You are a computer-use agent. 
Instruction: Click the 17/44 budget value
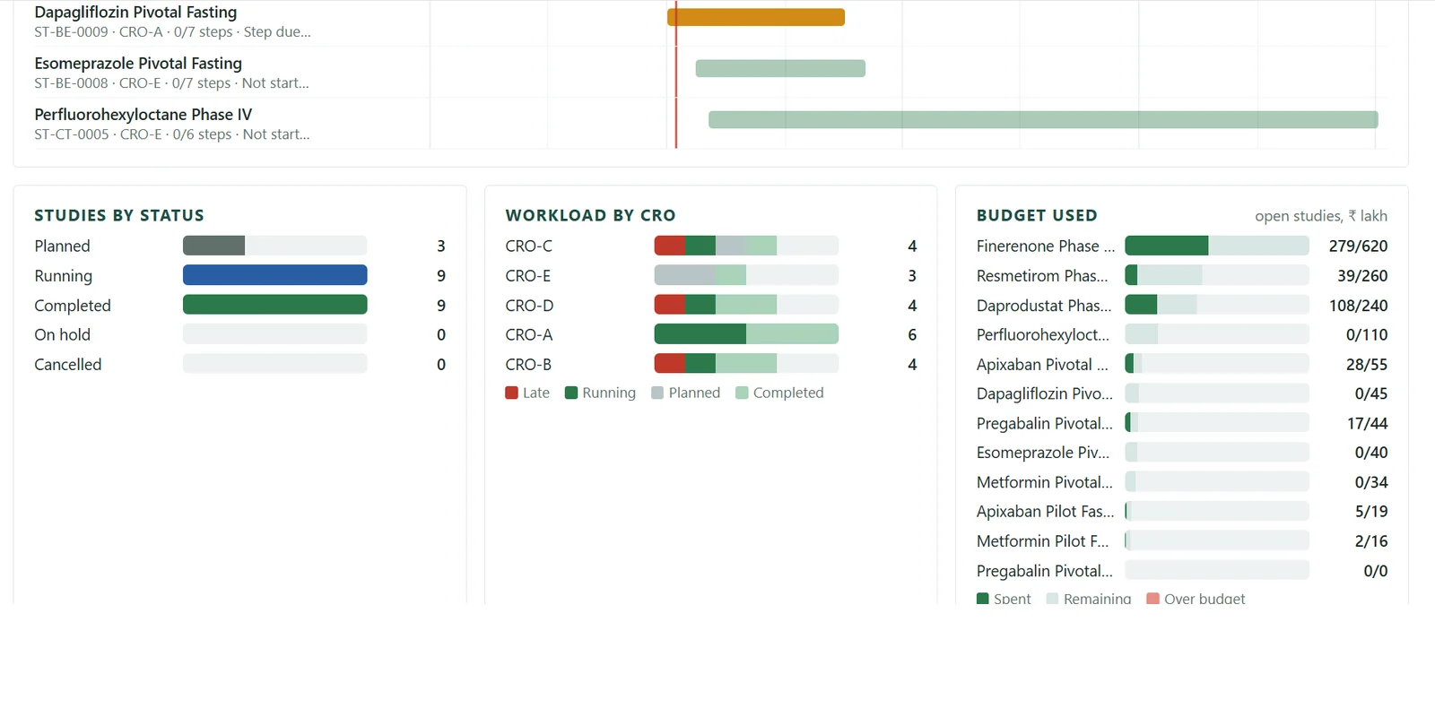[1367, 423]
